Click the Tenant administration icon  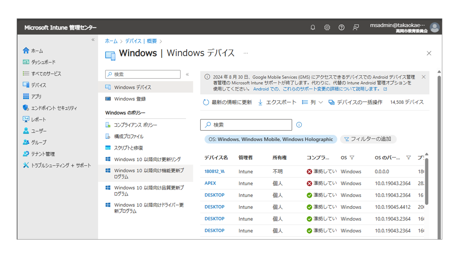pyautogui.click(x=26, y=154)
